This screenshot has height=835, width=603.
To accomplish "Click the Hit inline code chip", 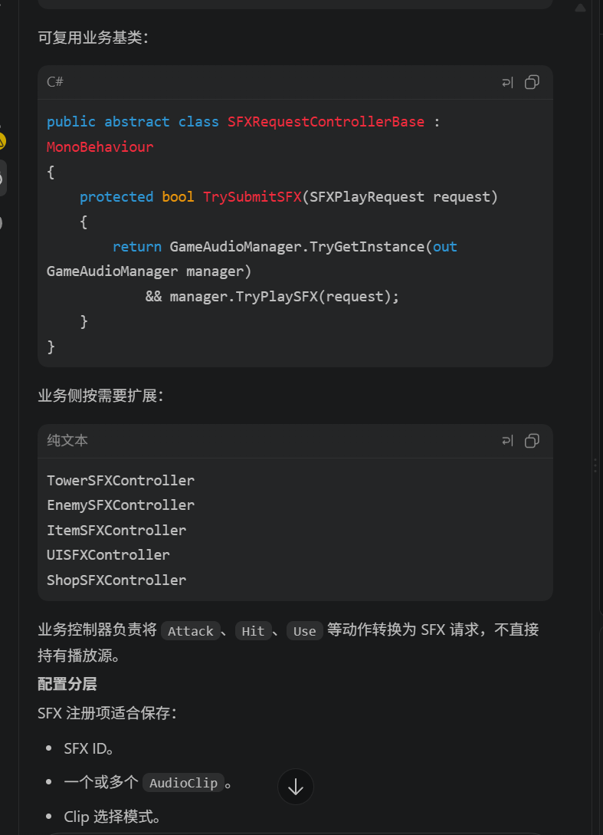I will tap(253, 631).
